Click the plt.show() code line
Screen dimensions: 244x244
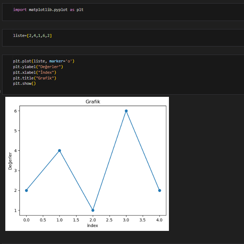(24, 83)
